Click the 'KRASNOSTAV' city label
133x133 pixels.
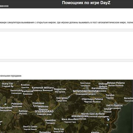(80, 116)
